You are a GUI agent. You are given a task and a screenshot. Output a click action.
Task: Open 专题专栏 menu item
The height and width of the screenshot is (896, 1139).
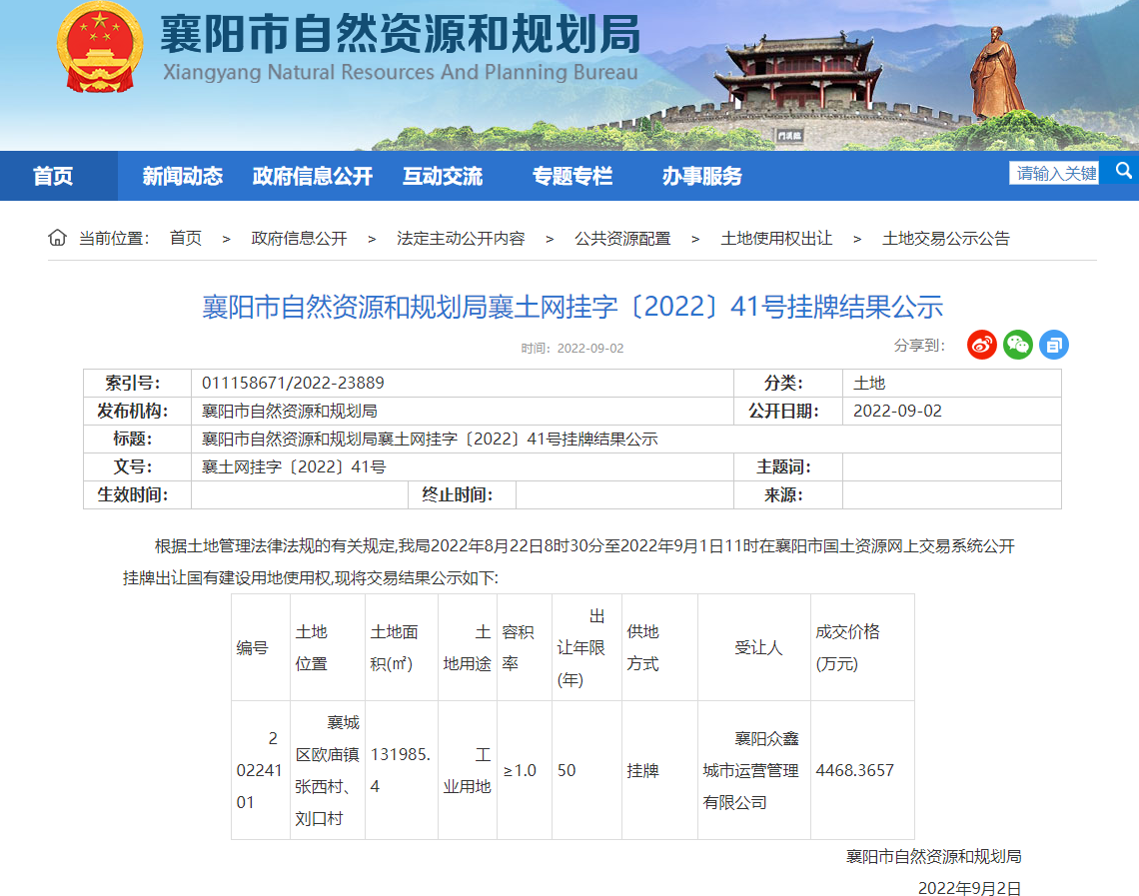pos(572,176)
